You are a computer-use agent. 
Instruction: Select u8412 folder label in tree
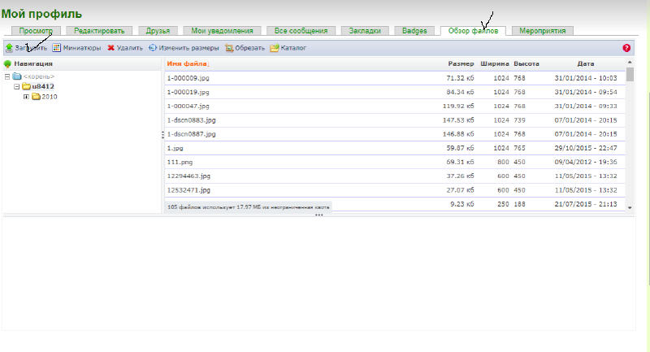[x=43, y=87]
